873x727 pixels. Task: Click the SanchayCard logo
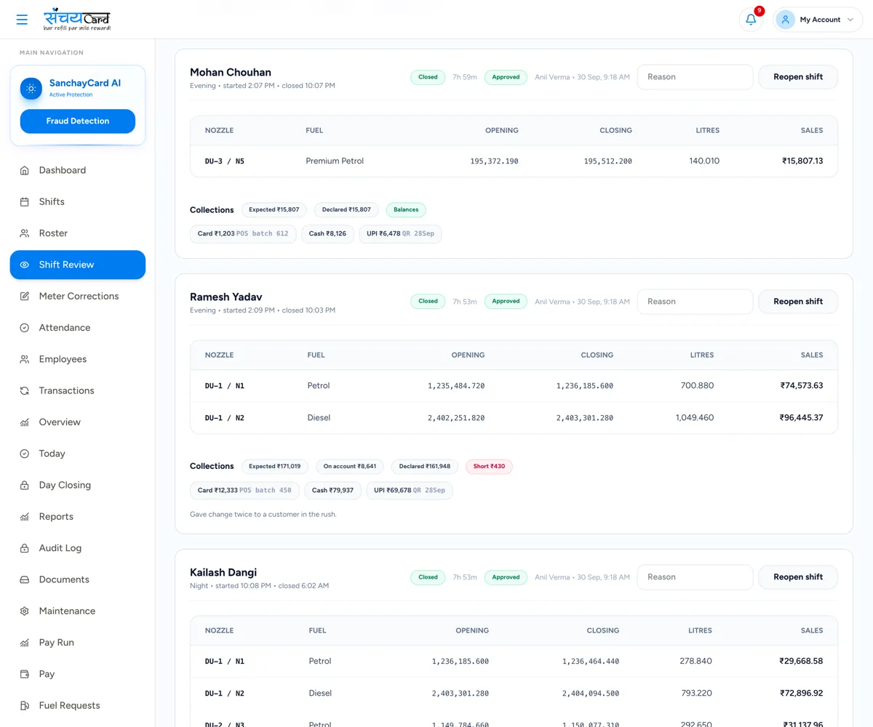pos(77,19)
